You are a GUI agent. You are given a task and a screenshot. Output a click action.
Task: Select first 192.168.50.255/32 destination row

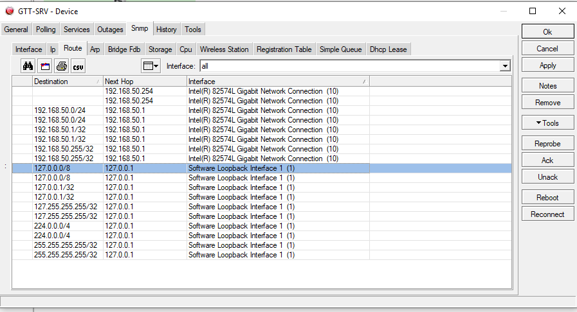click(x=262, y=149)
